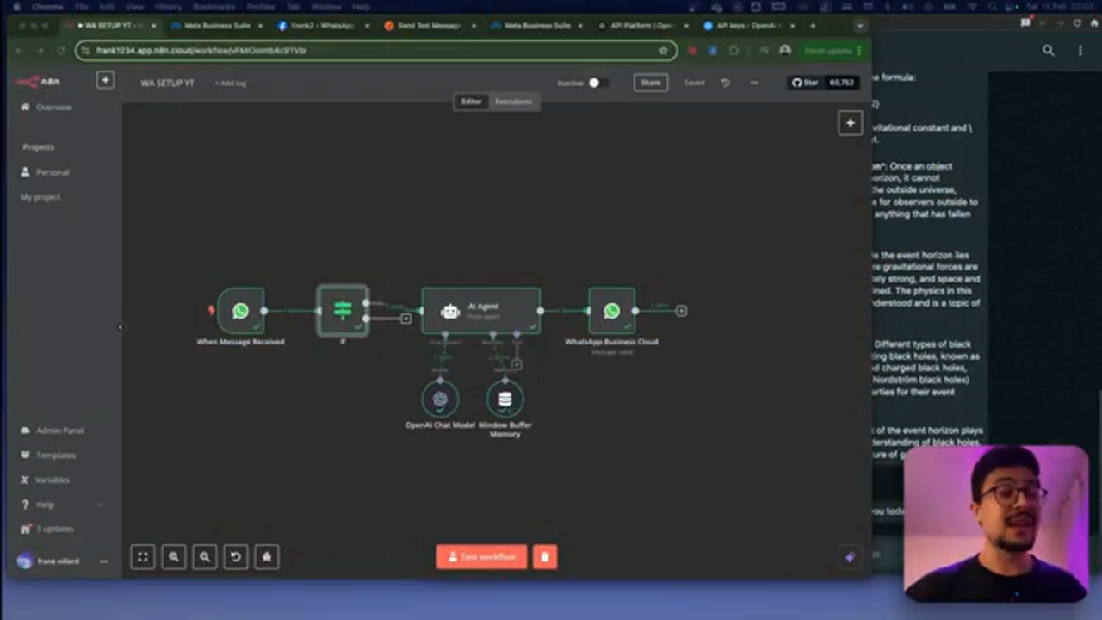1102x620 pixels.
Task: Click the search icon in the right window
Action: click(1049, 51)
